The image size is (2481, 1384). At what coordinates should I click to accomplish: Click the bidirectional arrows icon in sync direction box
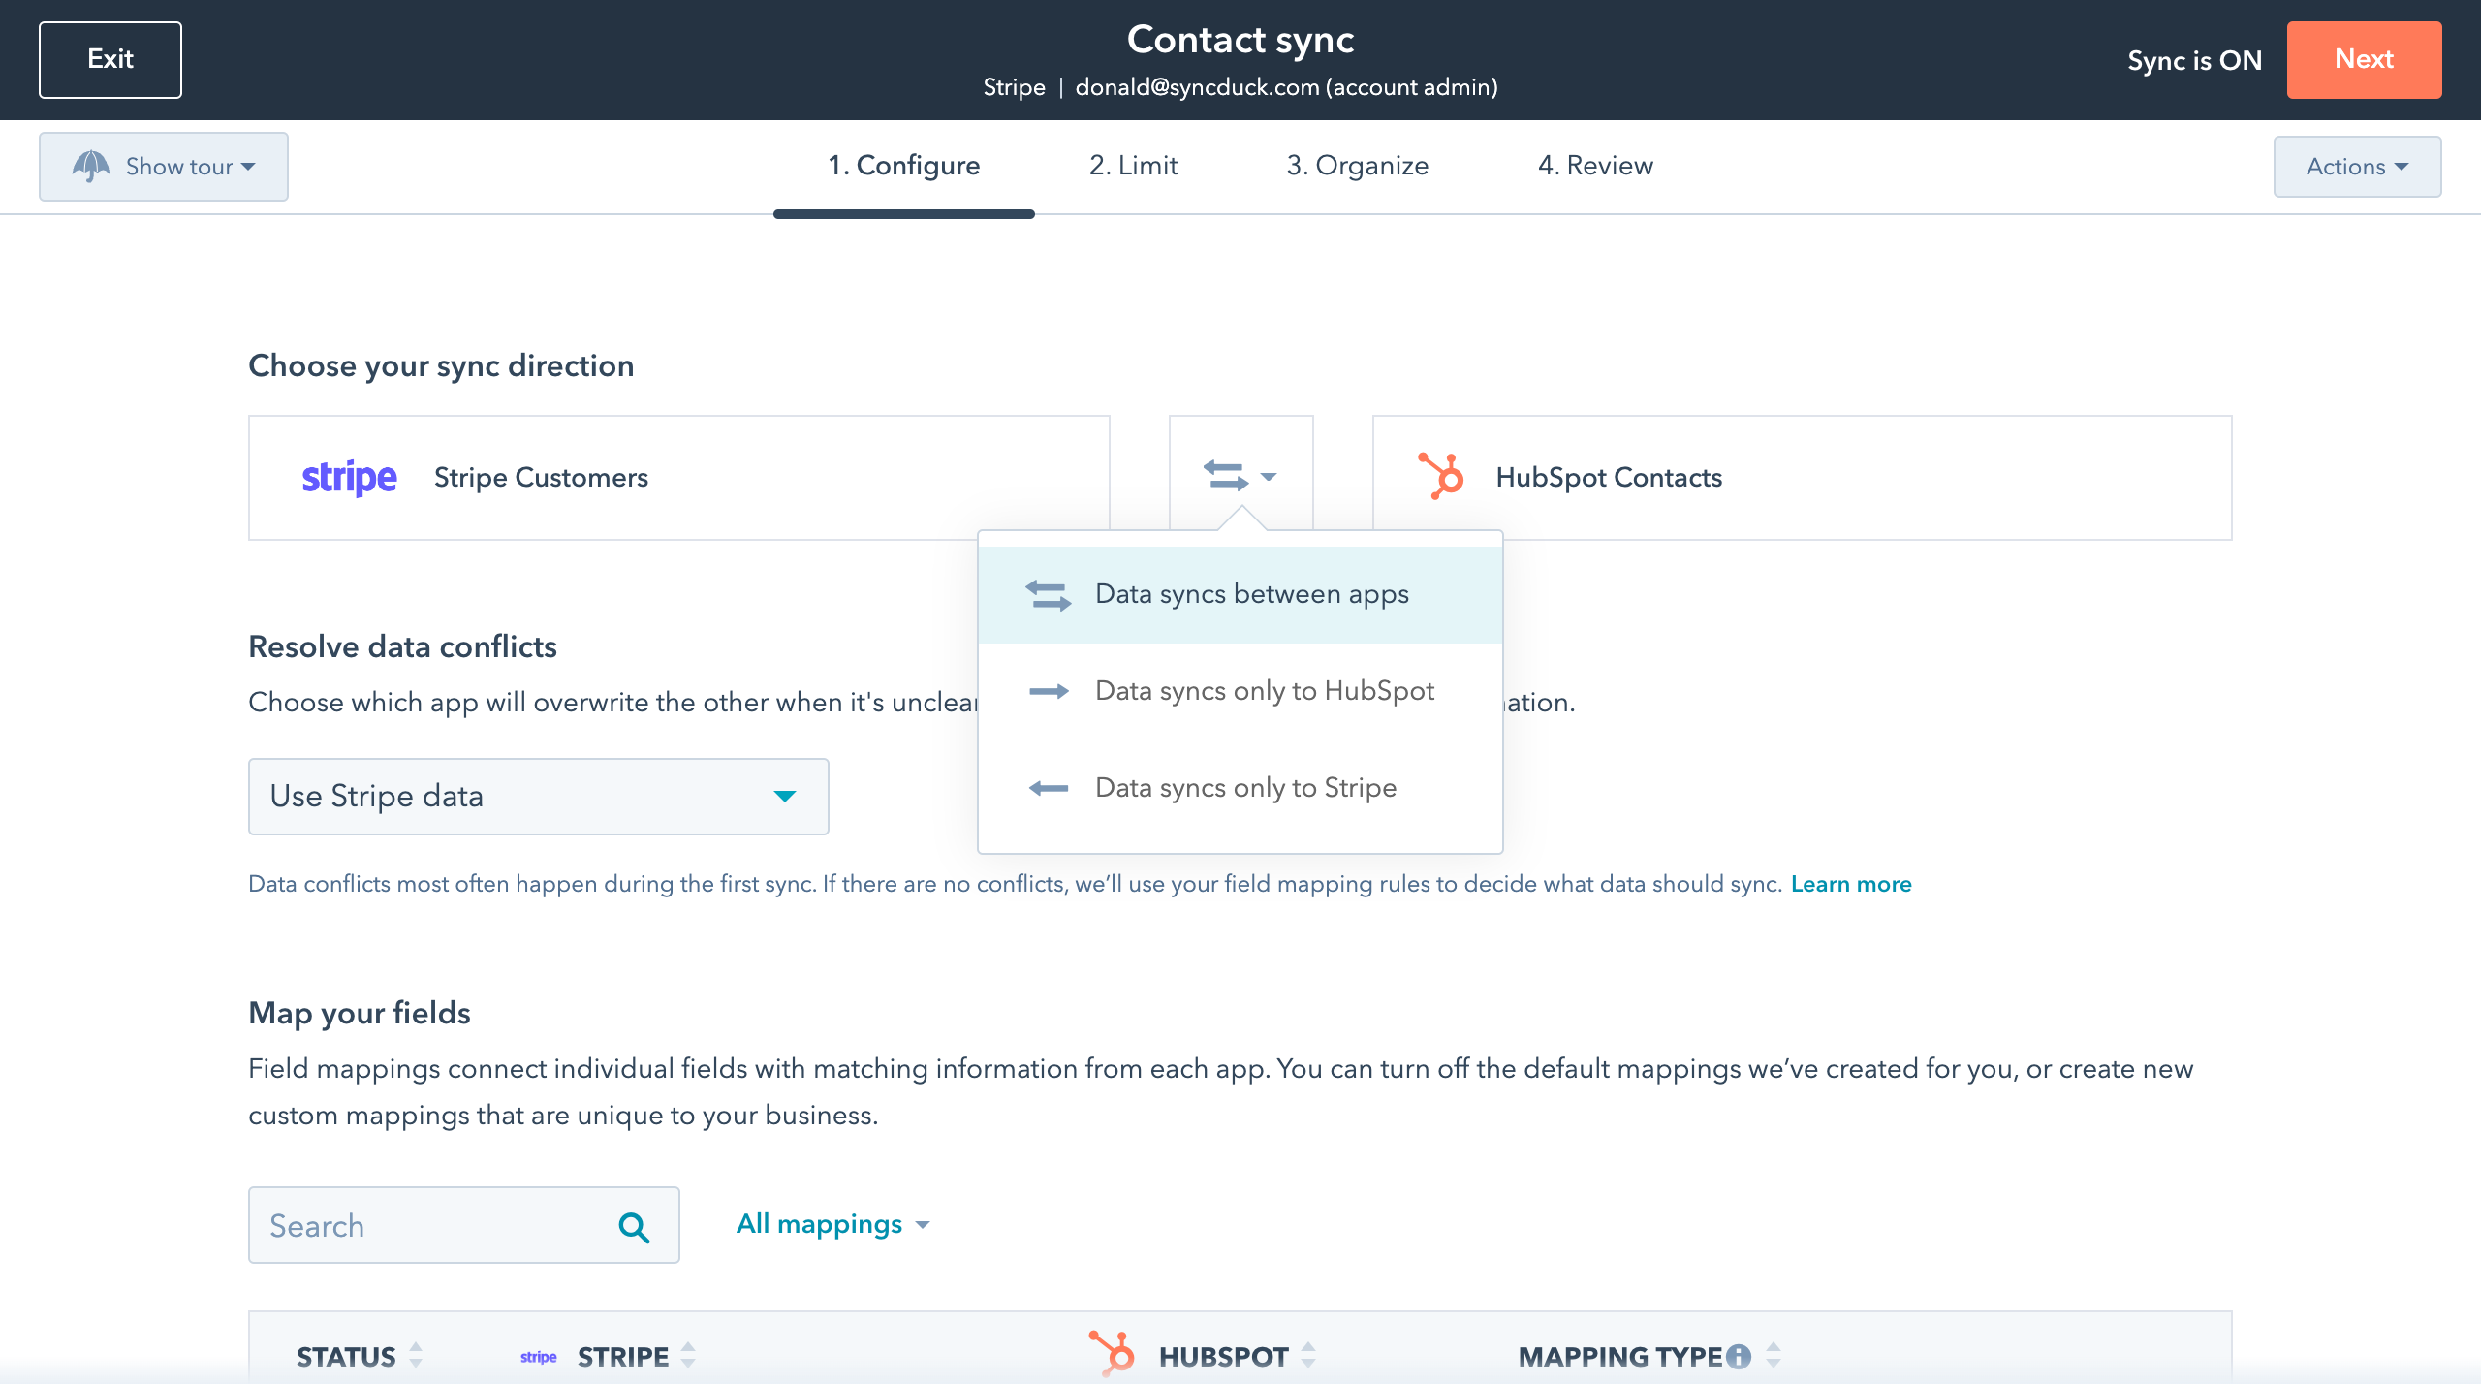tap(1225, 476)
